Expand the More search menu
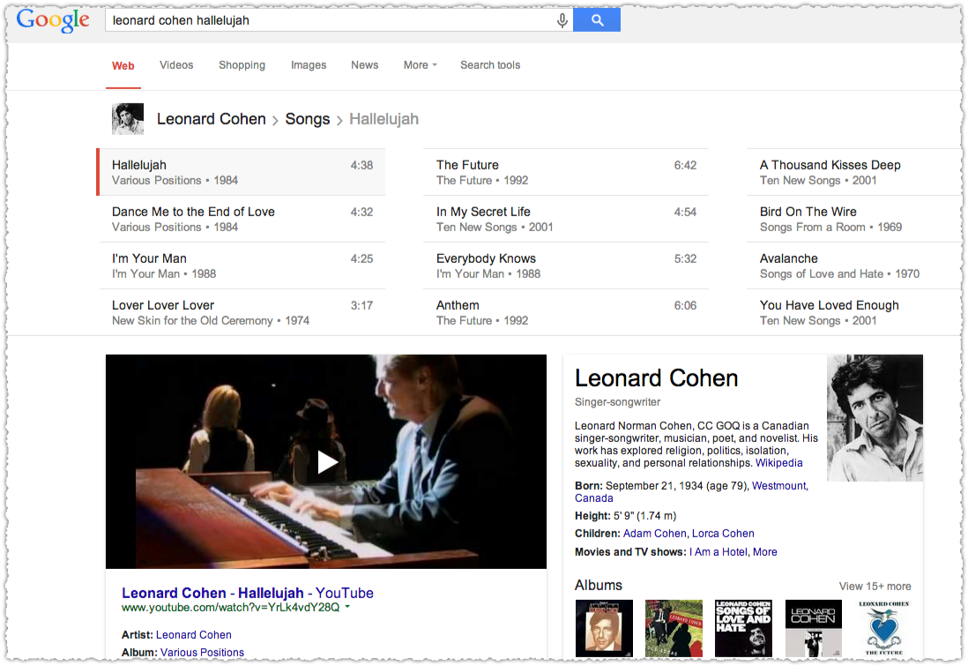The image size is (968, 666). 420,65
